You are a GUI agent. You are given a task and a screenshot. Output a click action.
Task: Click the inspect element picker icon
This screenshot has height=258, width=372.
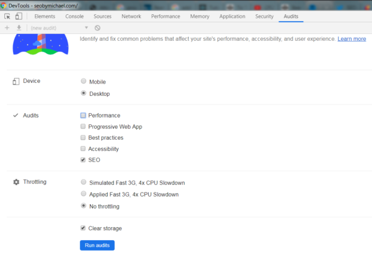tap(7, 16)
